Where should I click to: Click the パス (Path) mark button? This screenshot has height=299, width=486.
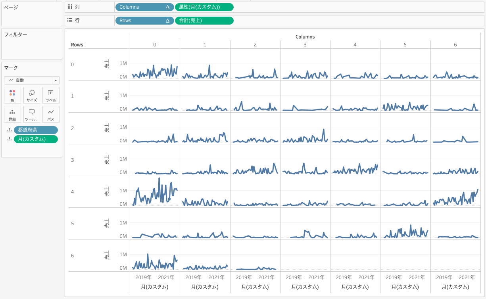[51, 114]
